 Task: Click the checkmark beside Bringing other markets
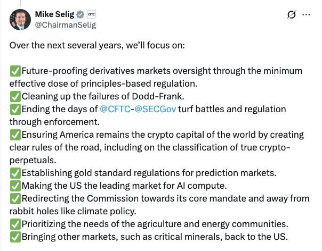point(15,237)
